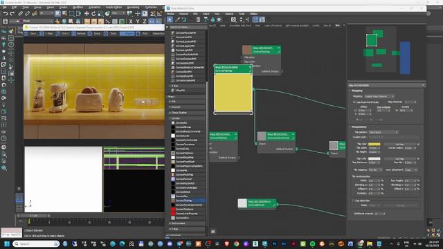
Task: Open the Modes menu in Material Editor
Action: [x=171, y=14]
